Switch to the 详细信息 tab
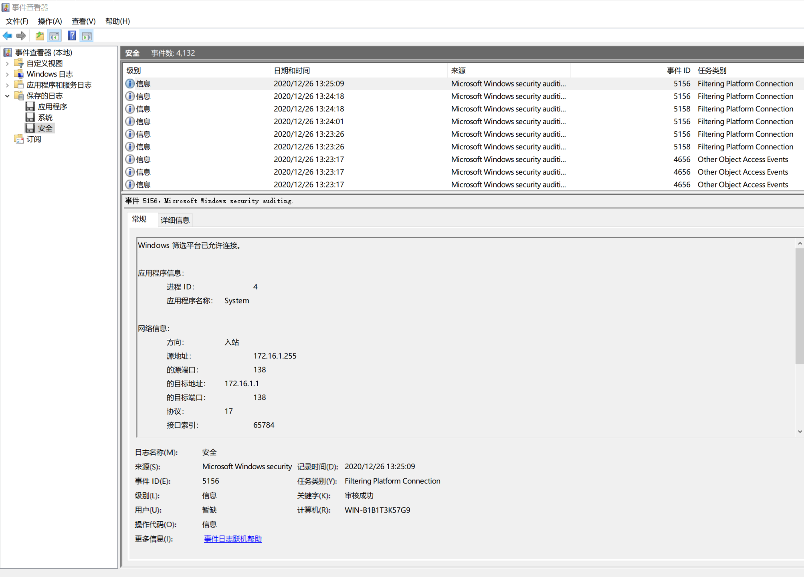Image resolution: width=804 pixels, height=577 pixels. click(x=175, y=220)
